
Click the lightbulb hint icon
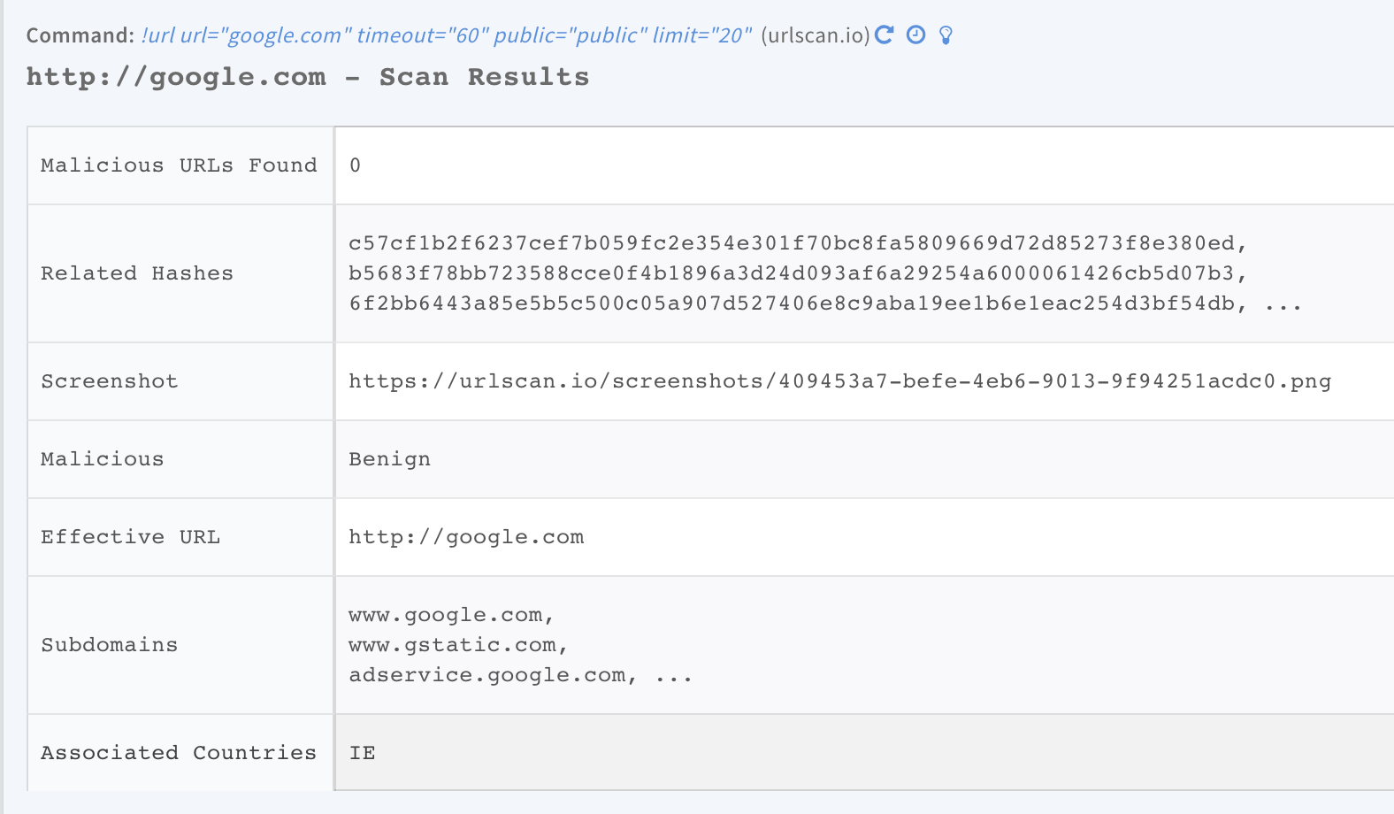coord(946,35)
